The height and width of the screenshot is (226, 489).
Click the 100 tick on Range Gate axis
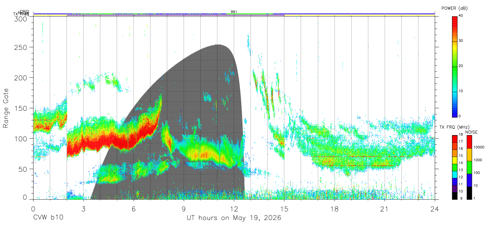click(21, 139)
